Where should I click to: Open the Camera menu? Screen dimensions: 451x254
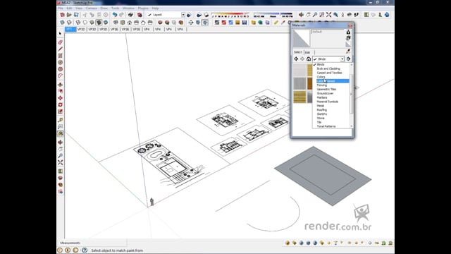pos(91,8)
